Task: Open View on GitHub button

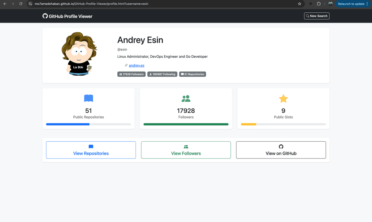Action: (x=281, y=150)
